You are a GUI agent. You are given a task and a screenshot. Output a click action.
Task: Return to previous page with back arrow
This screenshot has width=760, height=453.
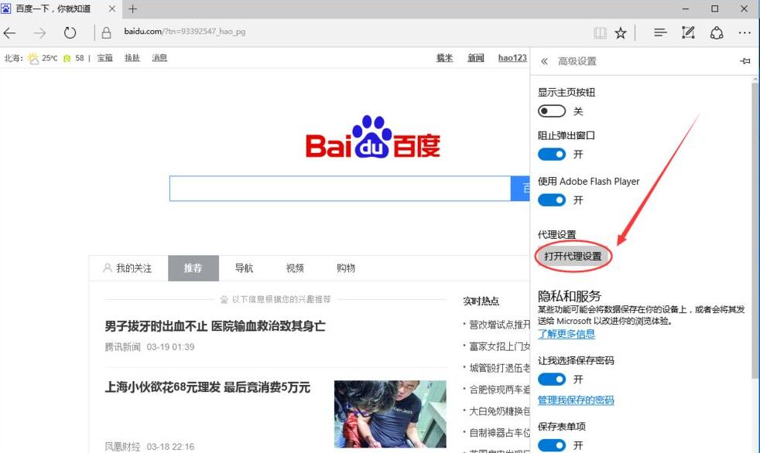click(9, 32)
